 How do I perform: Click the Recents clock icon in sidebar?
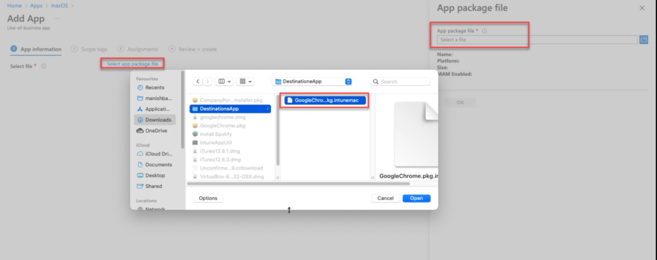click(140, 88)
